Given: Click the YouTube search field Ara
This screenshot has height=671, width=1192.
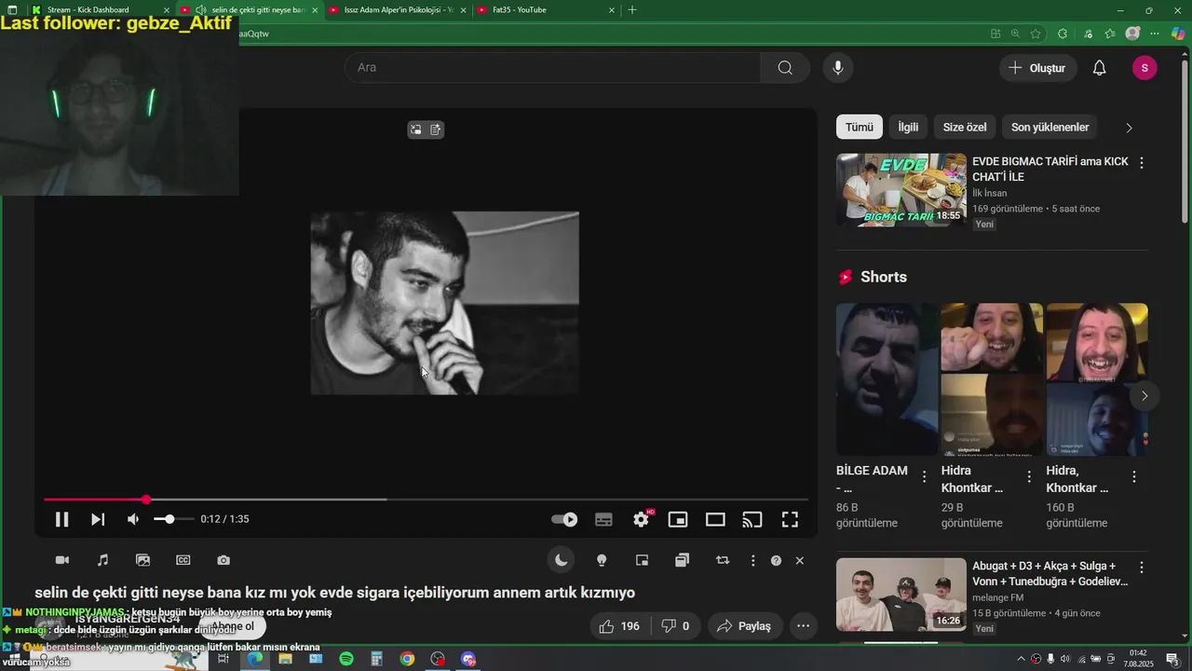Looking at the screenshot, I should (553, 67).
